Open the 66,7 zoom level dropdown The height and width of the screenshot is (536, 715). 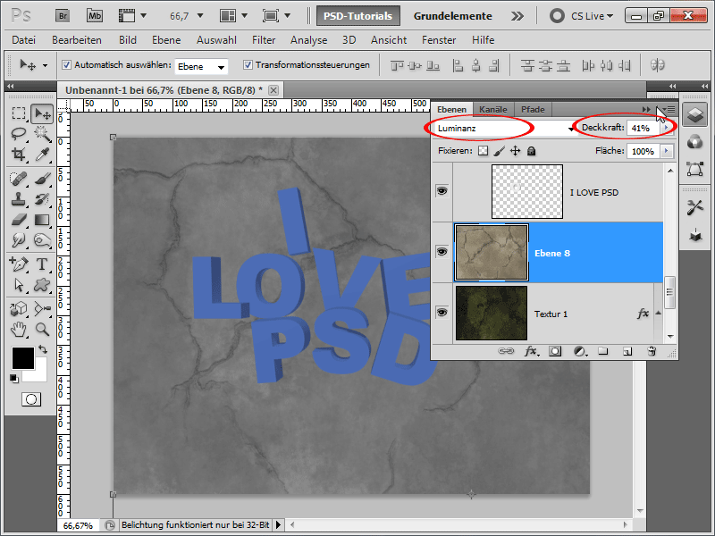(199, 16)
